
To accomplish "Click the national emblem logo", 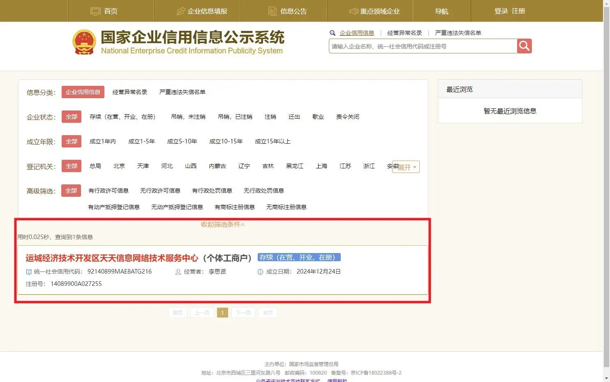I will [84, 42].
